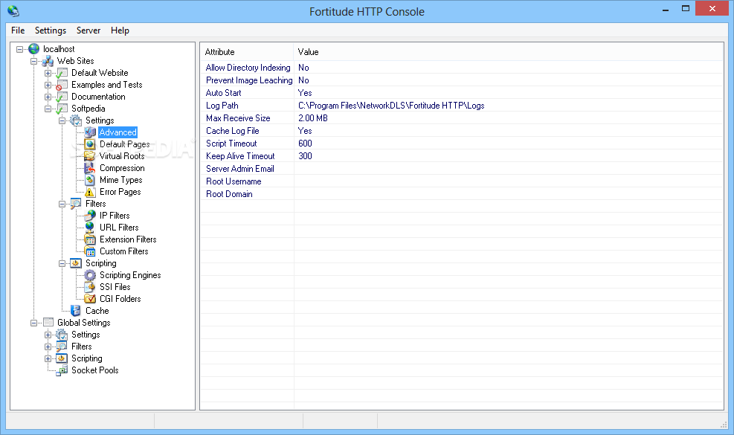The height and width of the screenshot is (435, 734).
Task: Expand the Documentation node
Action: coord(48,97)
